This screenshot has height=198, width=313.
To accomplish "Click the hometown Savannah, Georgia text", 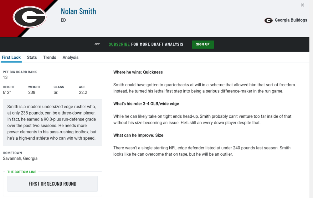I will (x=20, y=158).
